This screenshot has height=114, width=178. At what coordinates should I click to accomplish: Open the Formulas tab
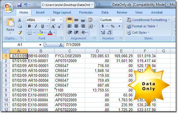[x=86, y=12]
